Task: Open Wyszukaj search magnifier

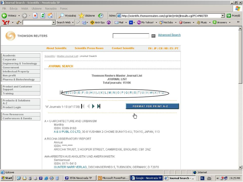Action: 67,16
